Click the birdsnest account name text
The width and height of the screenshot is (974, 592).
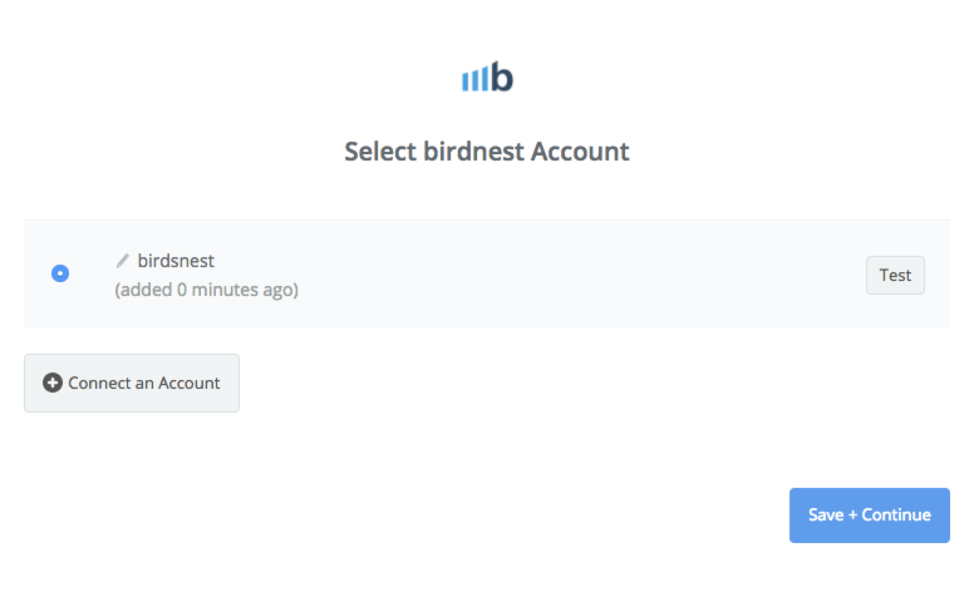176,260
